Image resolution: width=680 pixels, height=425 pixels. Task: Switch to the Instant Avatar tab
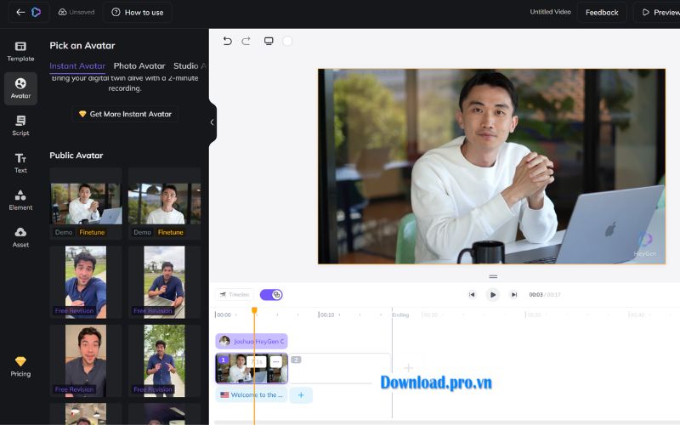coord(77,66)
